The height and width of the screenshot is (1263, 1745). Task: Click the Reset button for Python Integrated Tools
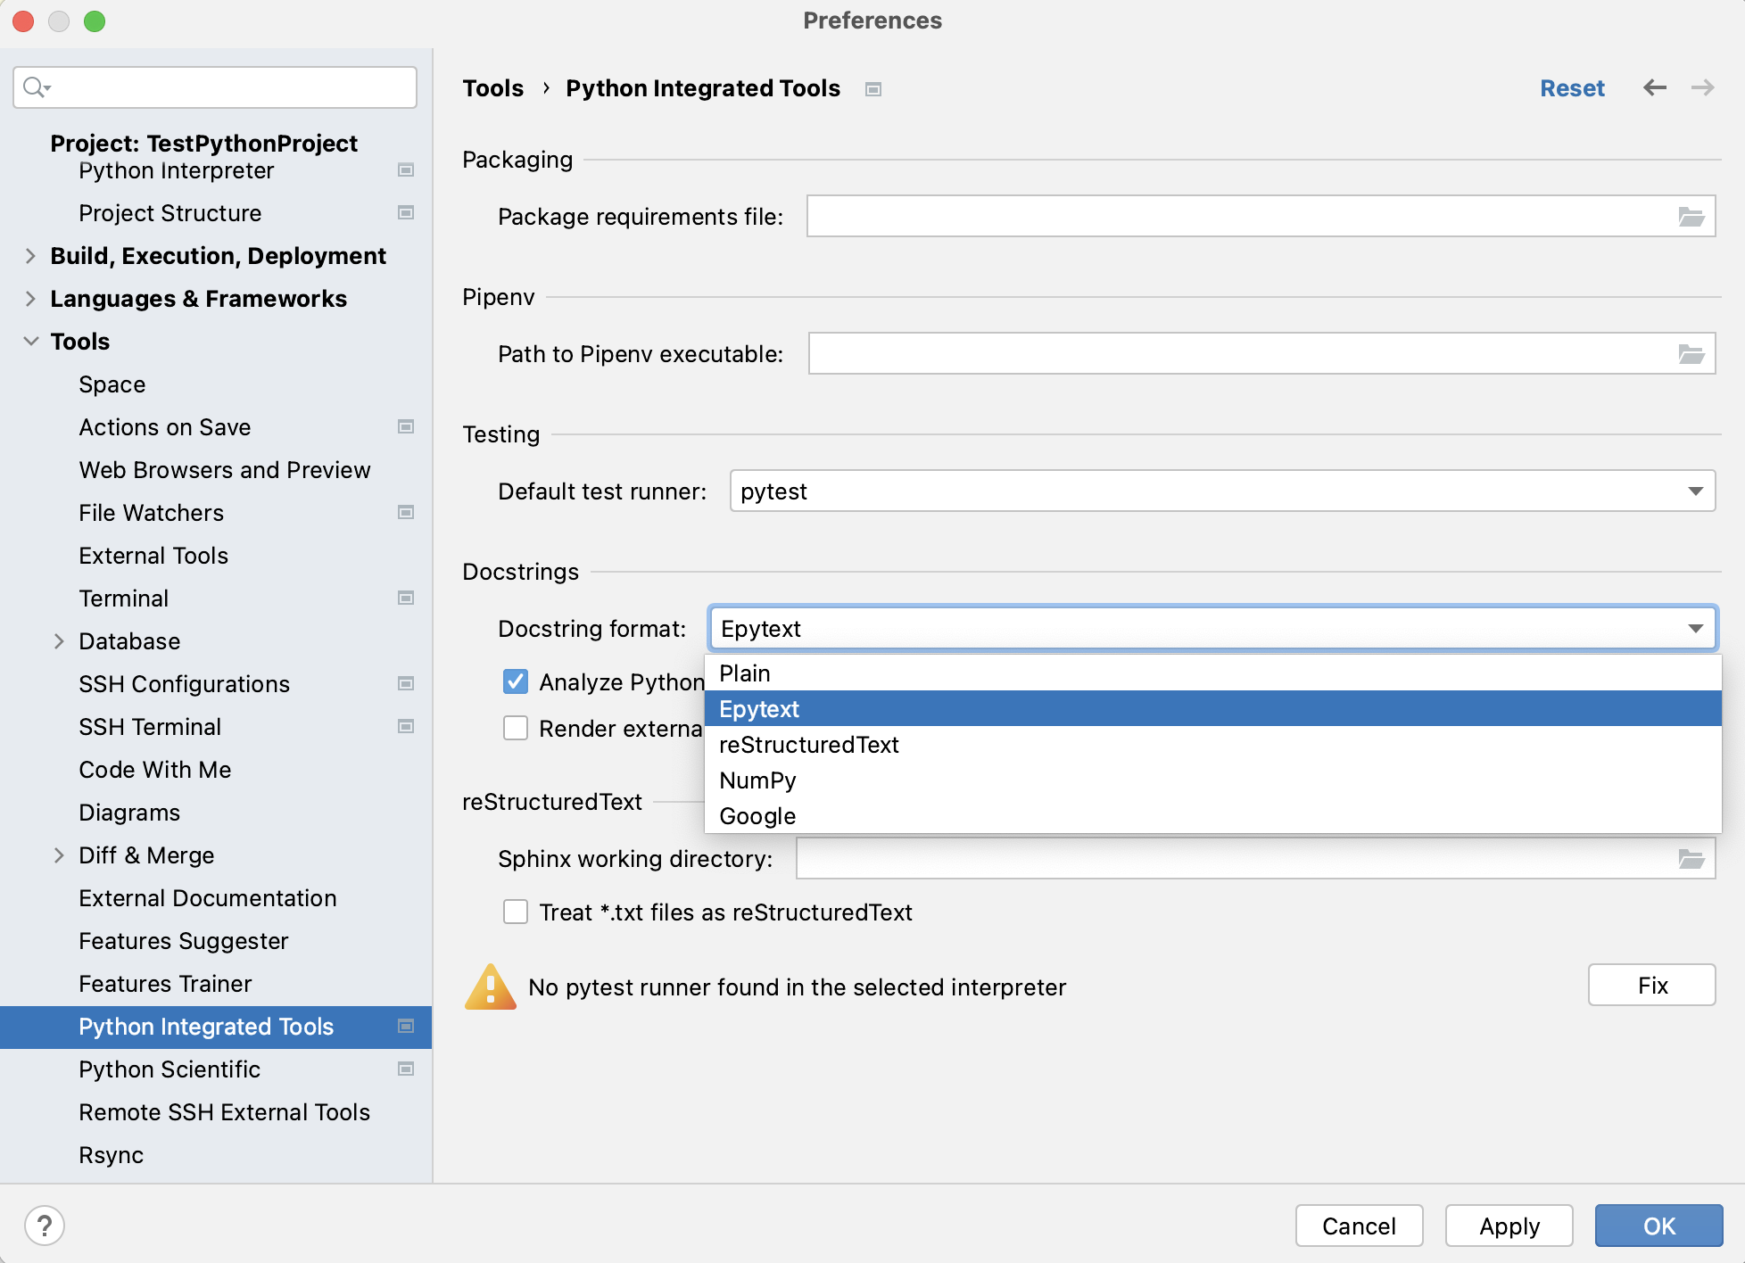pyautogui.click(x=1572, y=88)
